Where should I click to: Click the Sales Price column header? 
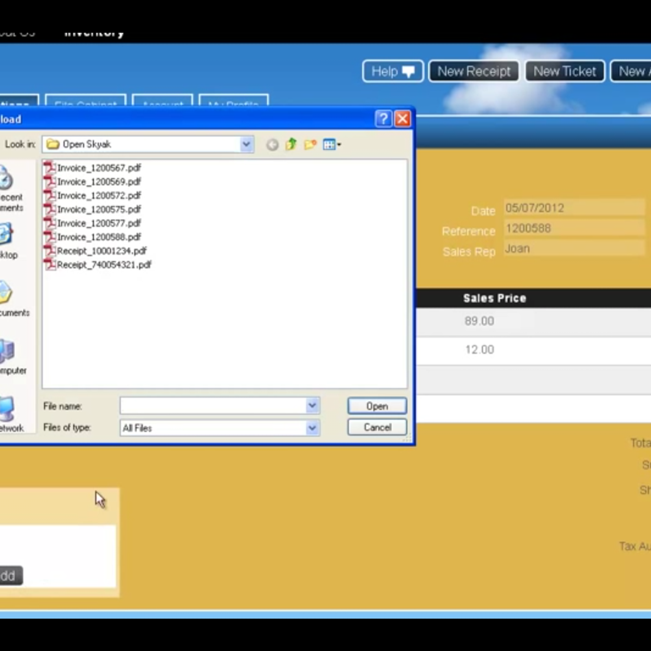click(x=495, y=298)
